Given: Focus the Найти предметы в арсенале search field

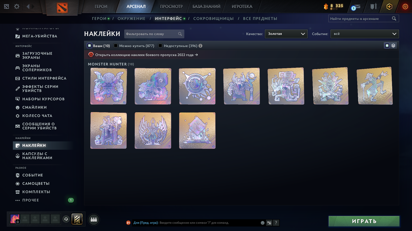Looking at the screenshot, I should [363, 19].
